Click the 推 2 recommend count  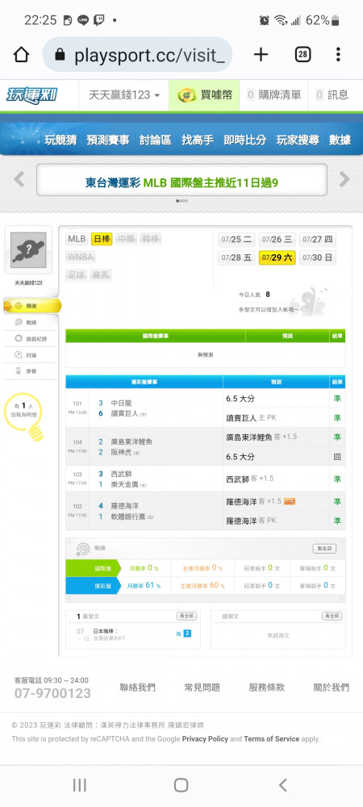(x=184, y=633)
